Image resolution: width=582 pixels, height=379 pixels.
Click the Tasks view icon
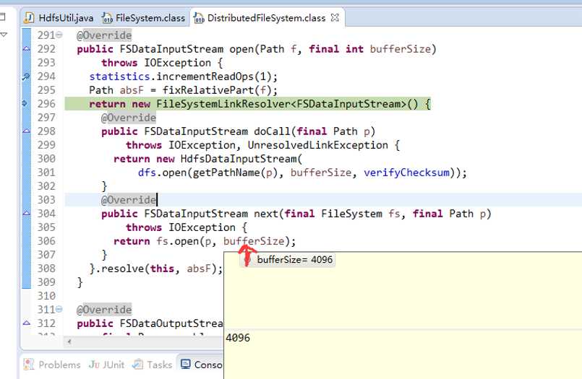click(x=137, y=365)
